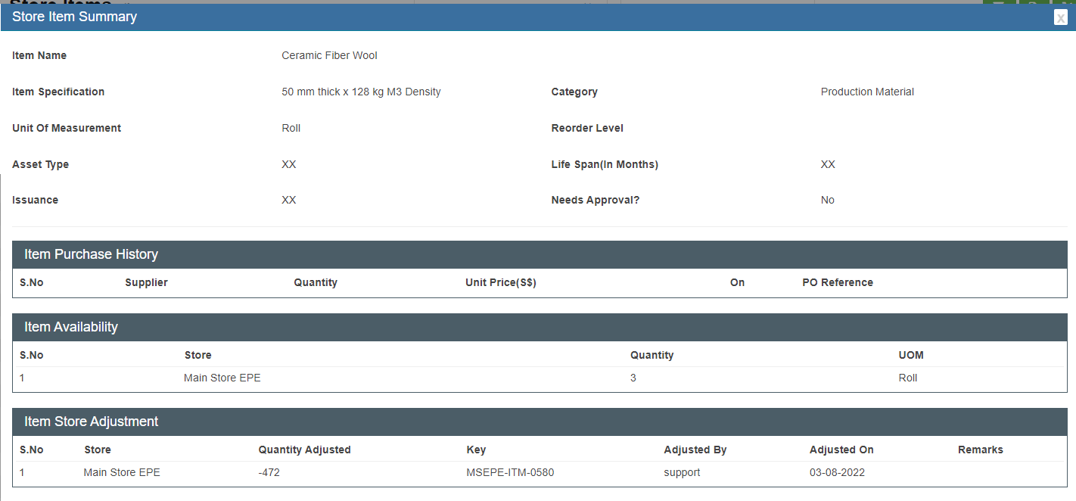
Task: Click the support adjusted-by cell
Action: [682, 472]
